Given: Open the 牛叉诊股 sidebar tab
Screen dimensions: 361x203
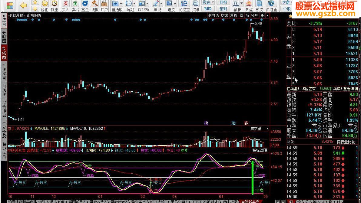Looking at the screenshot, I should 4,129.
